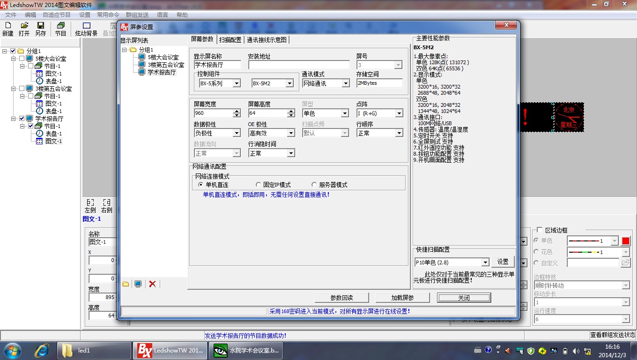Click the 炫动背景 toolbar icon

(x=87, y=29)
